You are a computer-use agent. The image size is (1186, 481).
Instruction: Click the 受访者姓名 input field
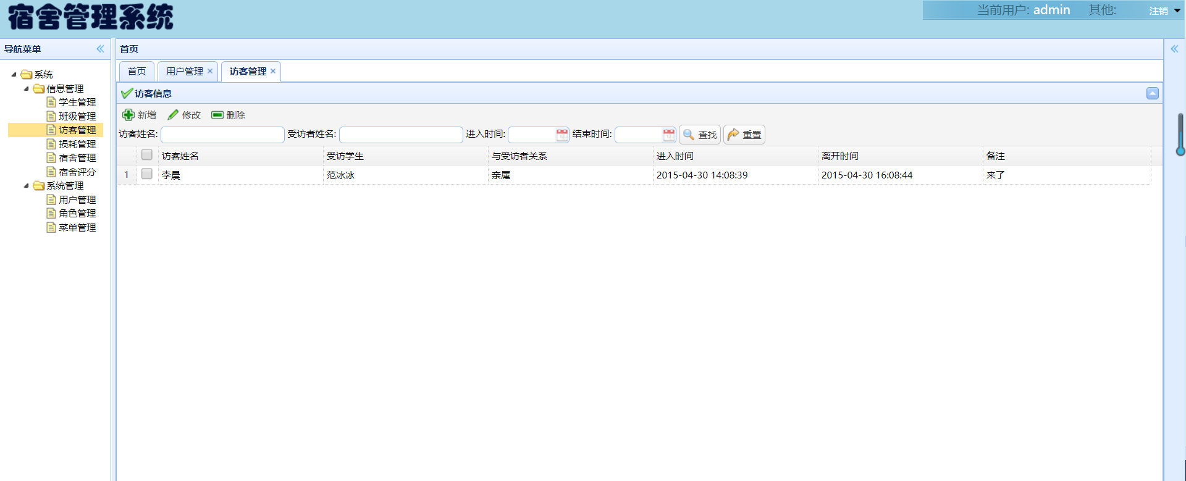(401, 135)
